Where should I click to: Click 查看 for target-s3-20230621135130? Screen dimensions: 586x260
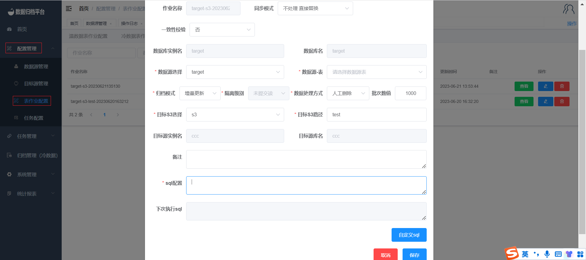[x=524, y=86]
